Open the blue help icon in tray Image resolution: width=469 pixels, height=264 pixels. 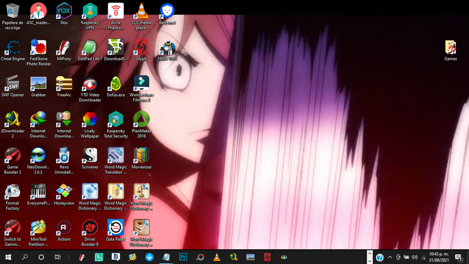click(380, 257)
